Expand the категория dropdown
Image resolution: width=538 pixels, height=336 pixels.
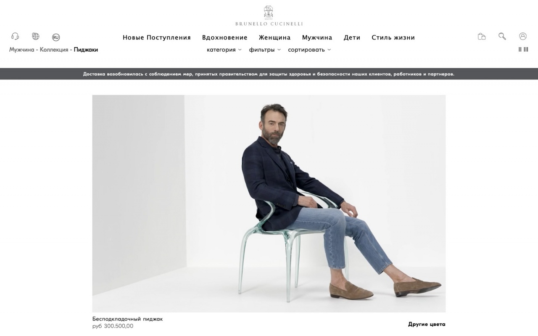click(x=224, y=50)
